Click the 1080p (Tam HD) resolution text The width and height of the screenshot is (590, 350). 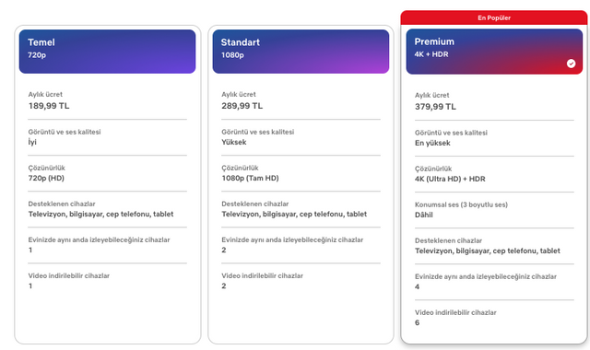point(250,178)
